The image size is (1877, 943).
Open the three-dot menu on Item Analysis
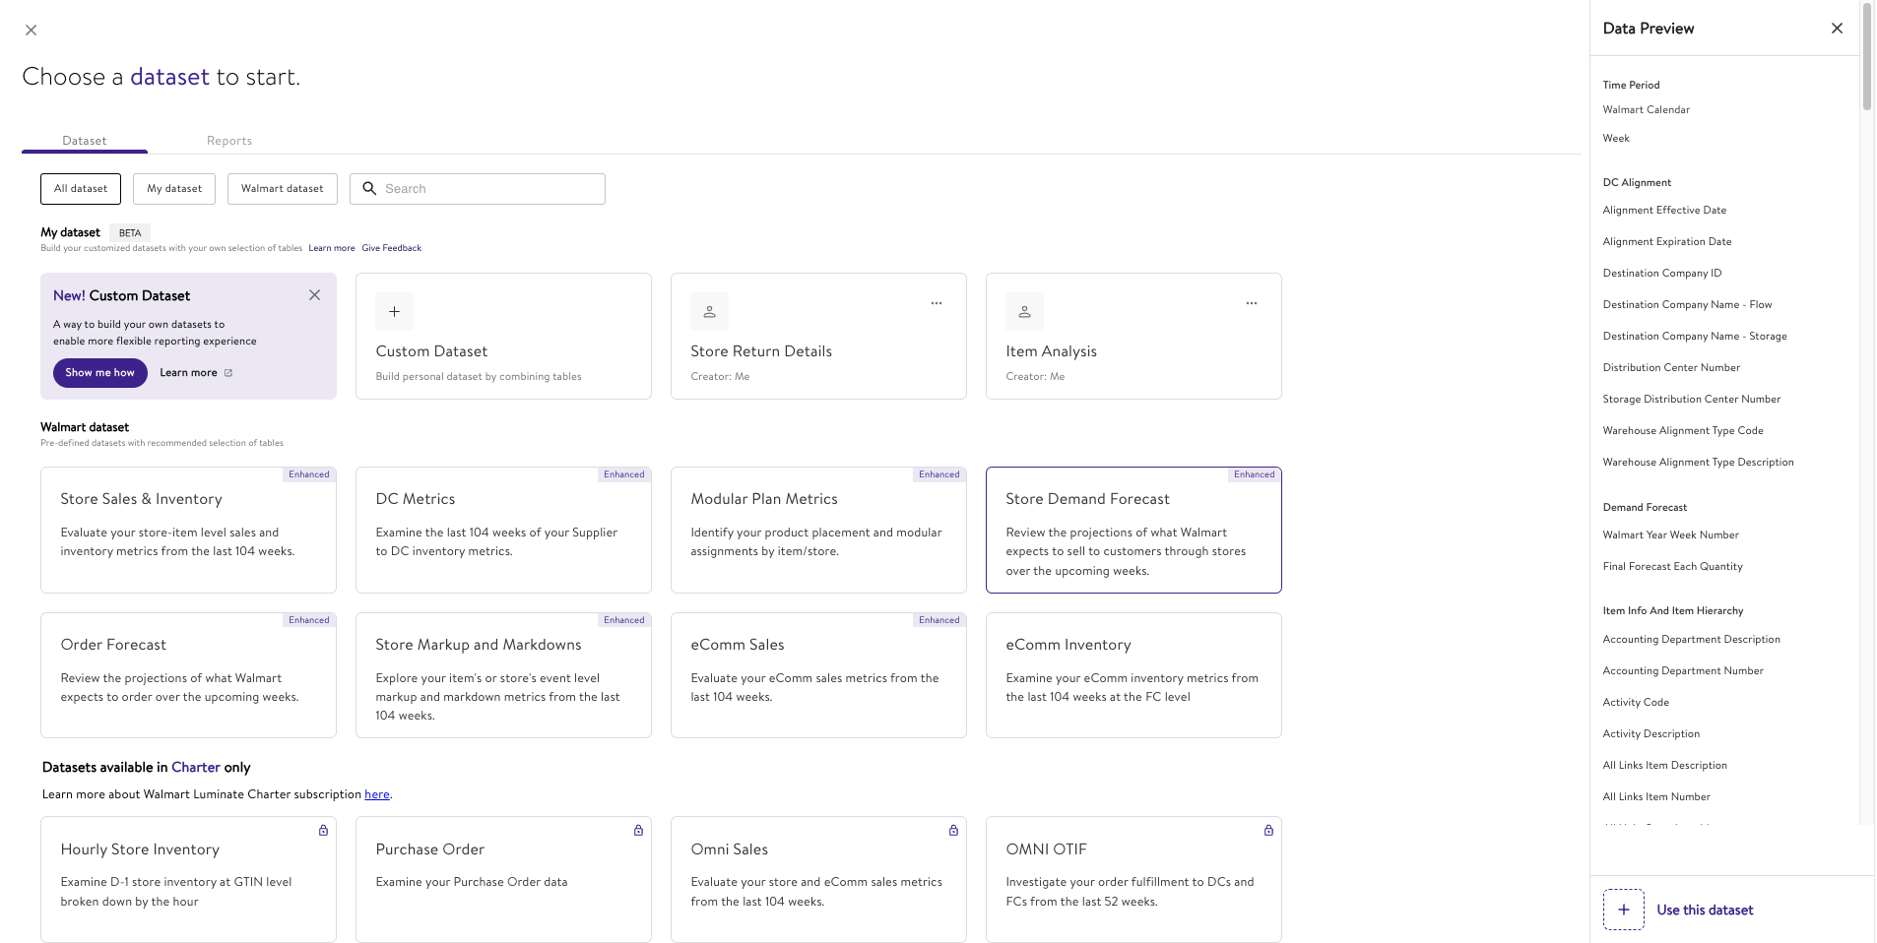click(x=1252, y=303)
